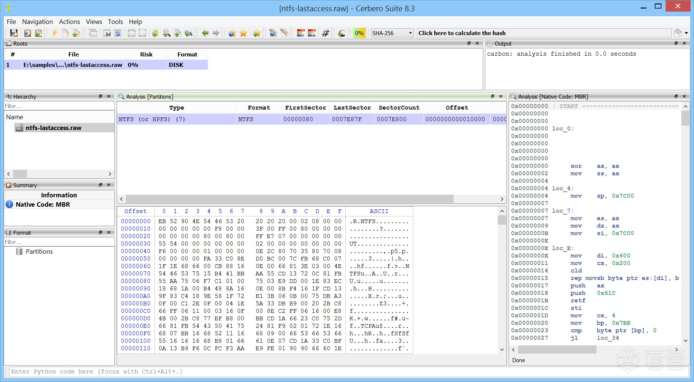Click the hash symbol toolbar icon

(x=325, y=33)
